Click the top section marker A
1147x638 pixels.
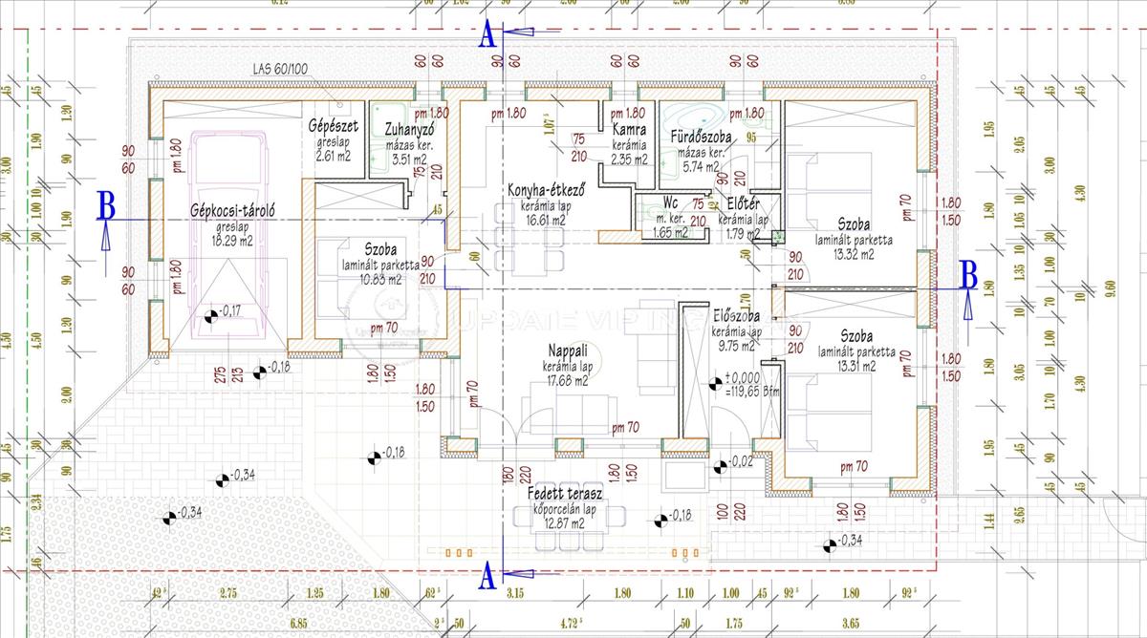tap(487, 34)
